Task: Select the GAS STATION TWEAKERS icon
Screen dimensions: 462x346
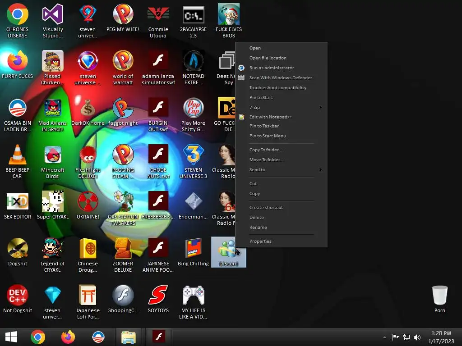Action: (x=123, y=208)
